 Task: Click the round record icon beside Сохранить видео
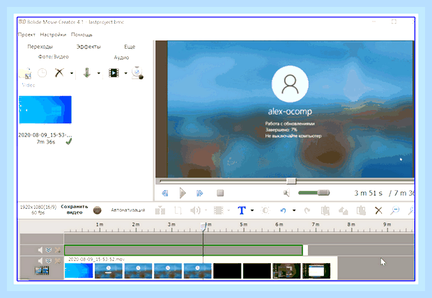pos(98,210)
